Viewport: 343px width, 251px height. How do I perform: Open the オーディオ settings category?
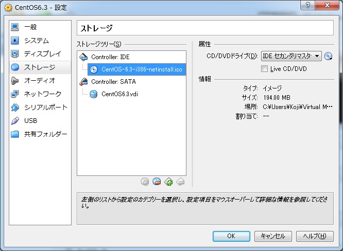40,81
